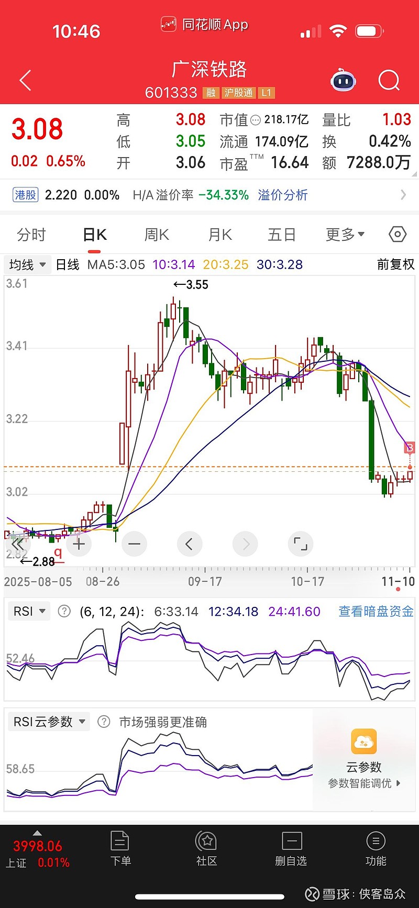Zoom in chart with plus button
The width and height of the screenshot is (419, 908).
(x=79, y=544)
